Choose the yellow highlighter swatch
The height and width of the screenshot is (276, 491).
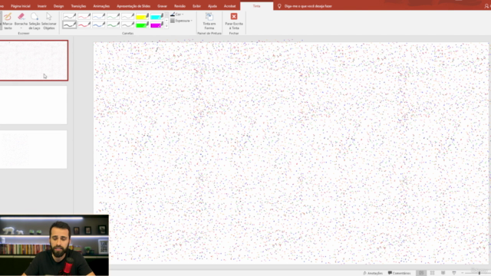pyautogui.click(x=142, y=16)
